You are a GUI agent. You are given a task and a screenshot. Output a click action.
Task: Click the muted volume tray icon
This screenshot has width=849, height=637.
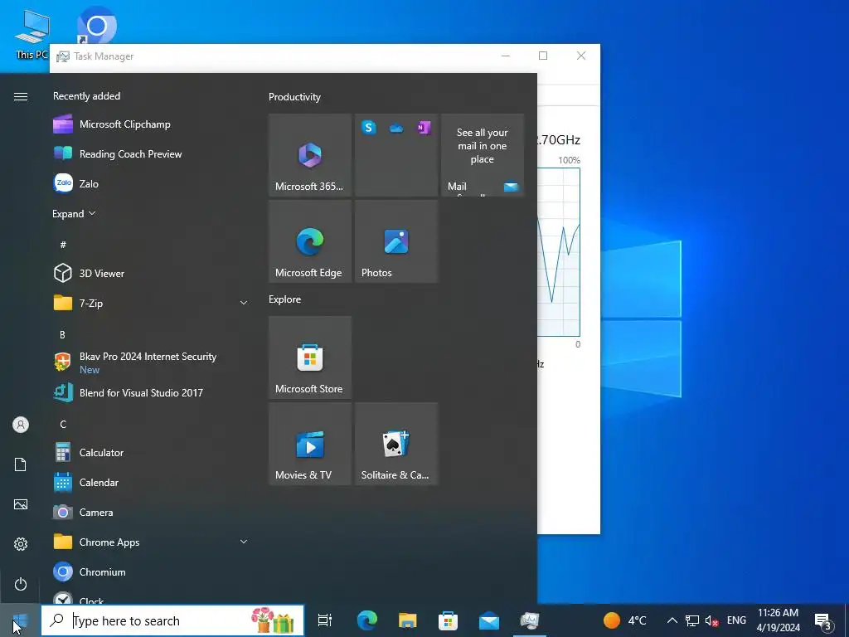711,620
